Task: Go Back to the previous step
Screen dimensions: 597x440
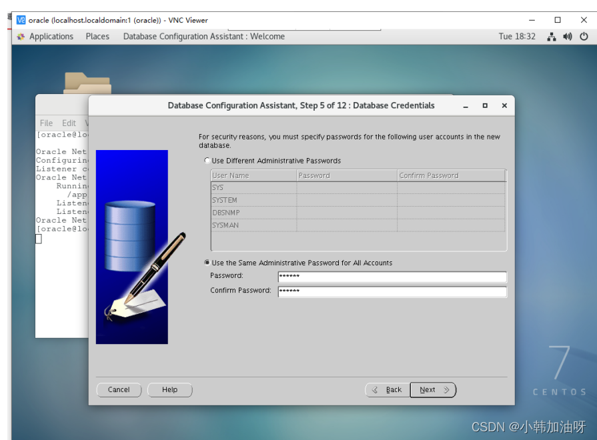Action: point(388,390)
